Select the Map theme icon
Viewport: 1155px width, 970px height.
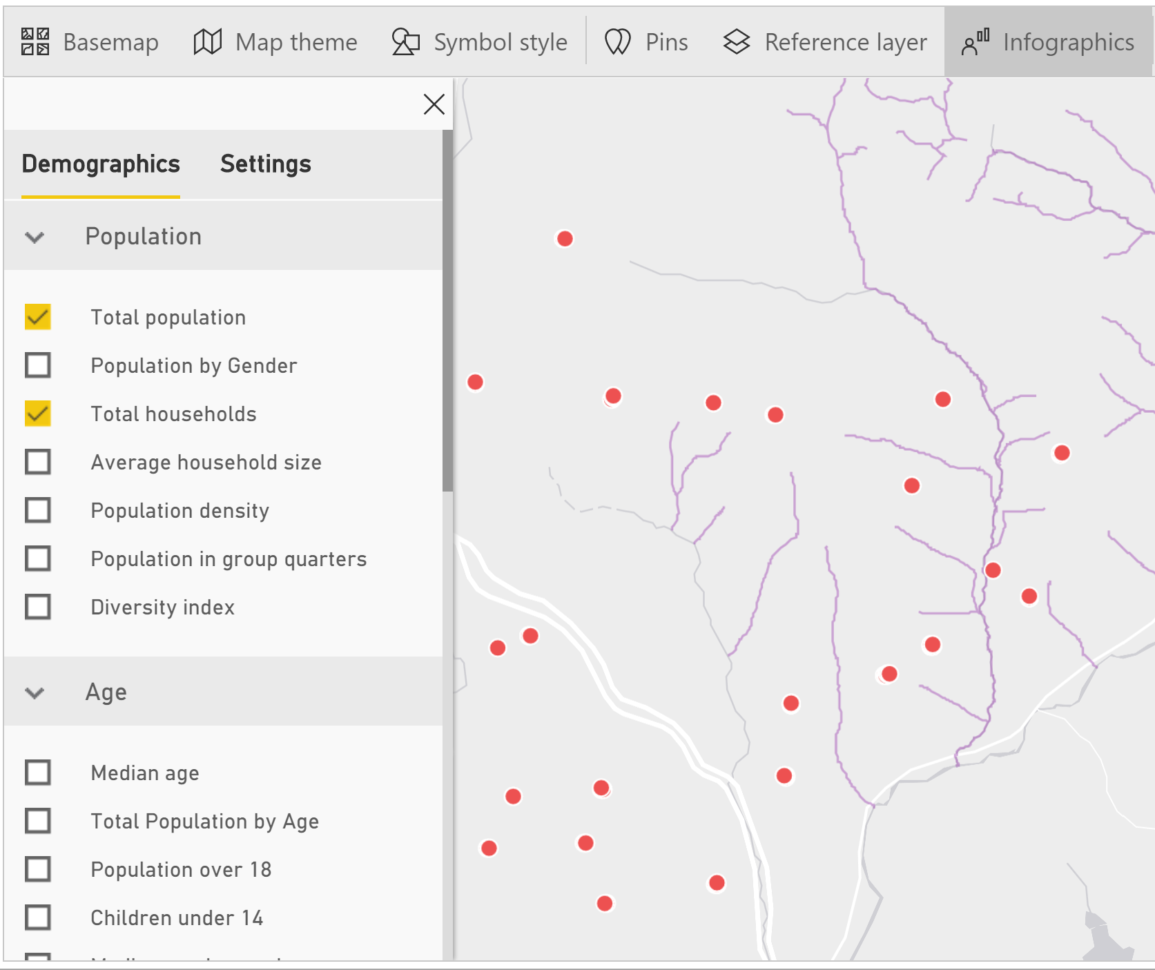pyautogui.click(x=208, y=41)
